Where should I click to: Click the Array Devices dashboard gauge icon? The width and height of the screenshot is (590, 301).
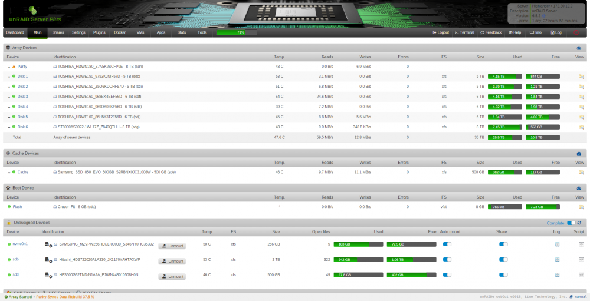[579, 48]
